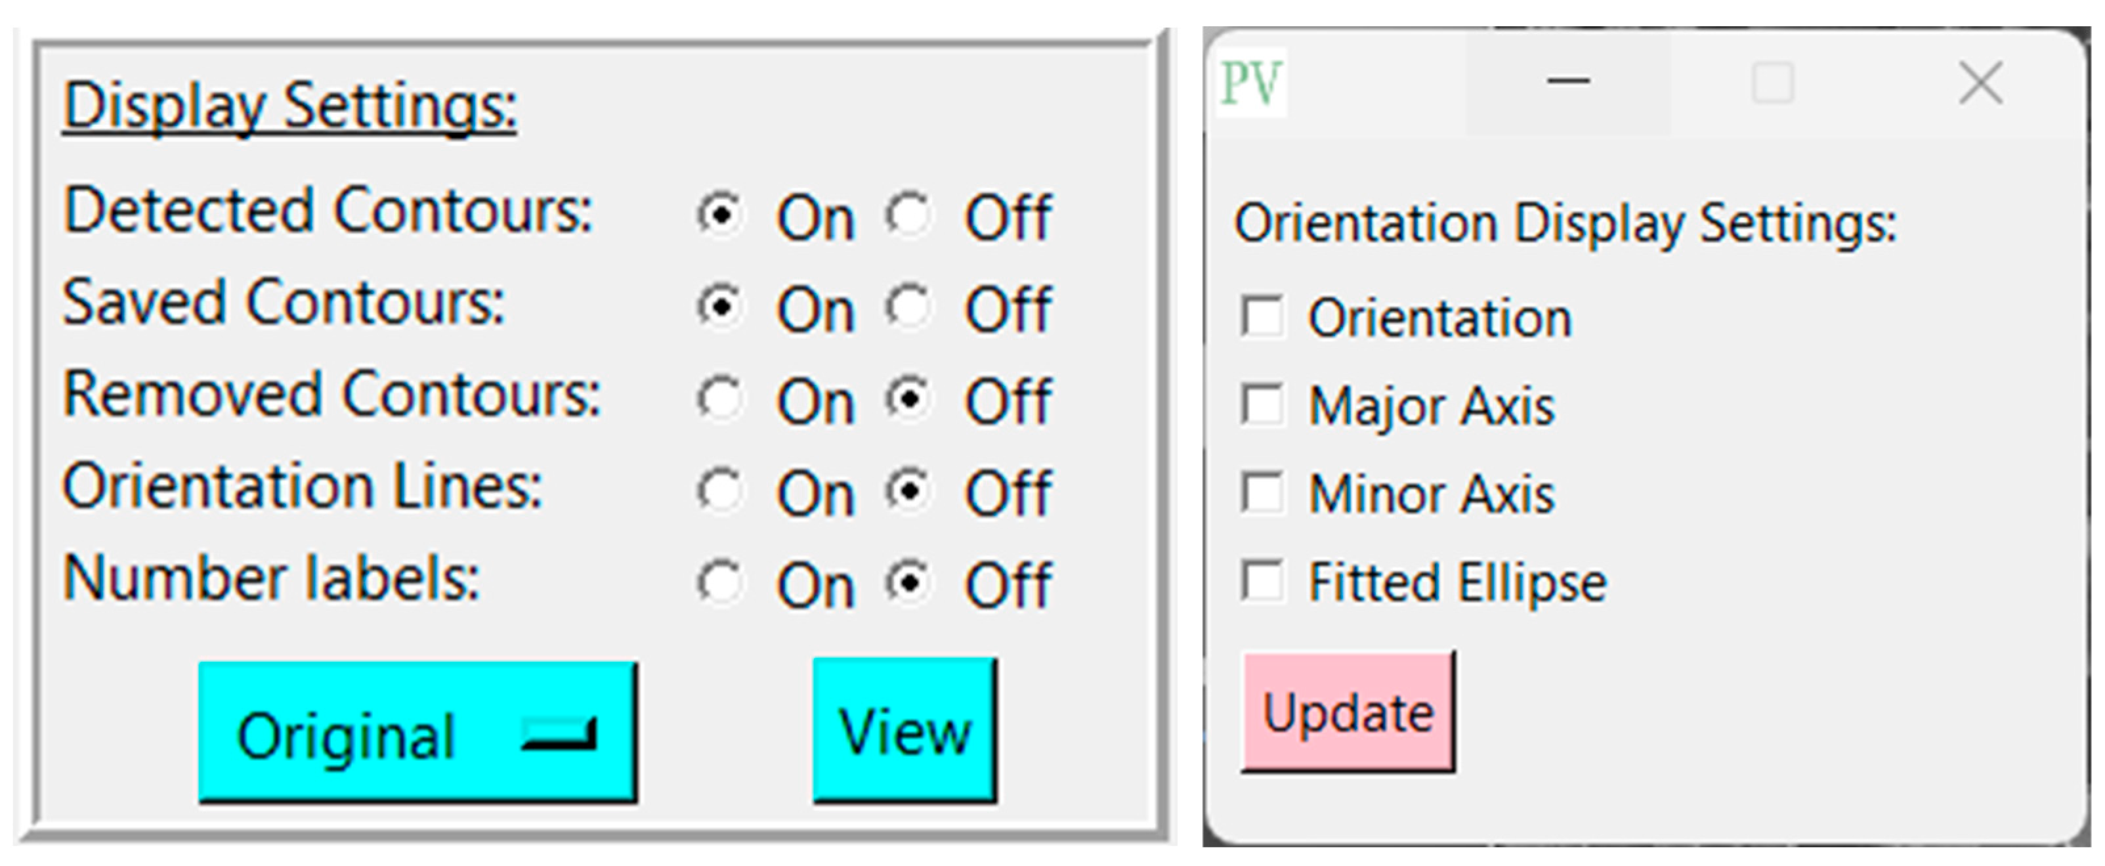The height and width of the screenshot is (866, 2105).
Task: Check the Orientation checkbox
Action: [1262, 316]
